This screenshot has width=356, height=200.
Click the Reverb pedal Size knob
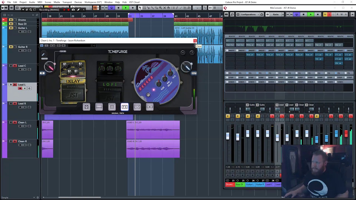tap(158, 83)
